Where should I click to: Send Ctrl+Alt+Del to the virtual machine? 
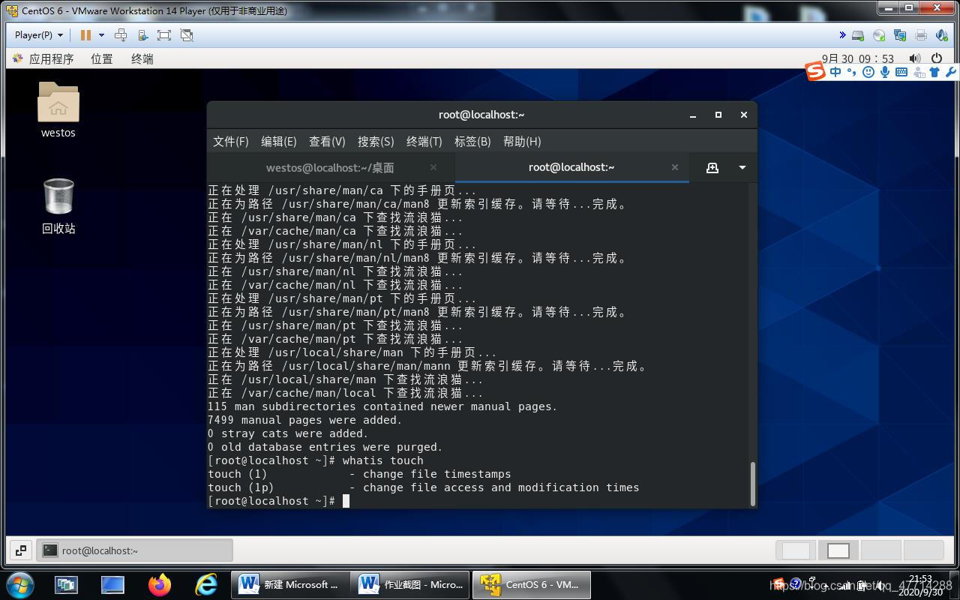tap(121, 35)
